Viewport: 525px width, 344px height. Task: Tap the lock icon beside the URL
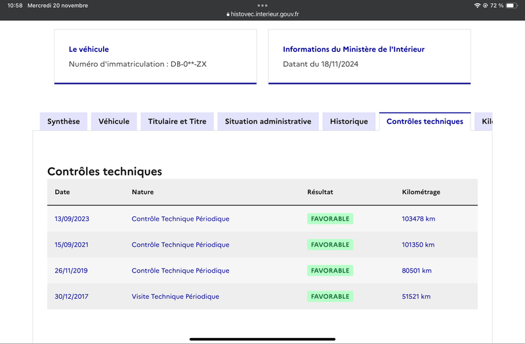click(228, 14)
